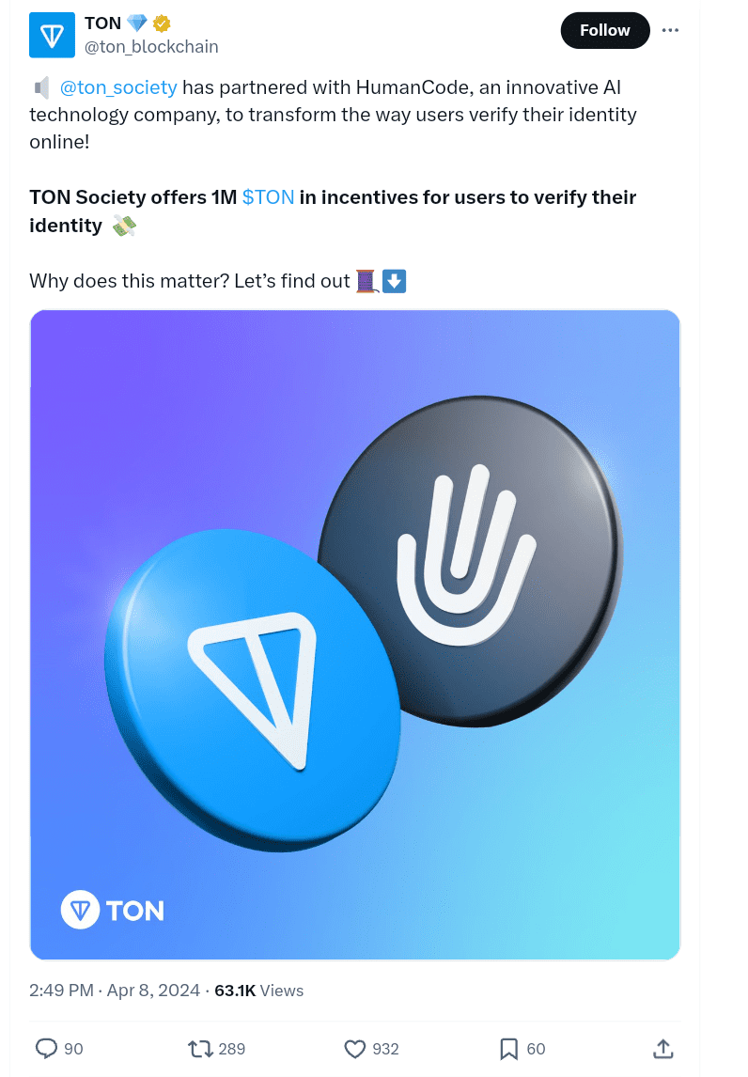Viewport: 748px width, 1077px height.
Task: Click the gold verified badge
Action: (161, 24)
